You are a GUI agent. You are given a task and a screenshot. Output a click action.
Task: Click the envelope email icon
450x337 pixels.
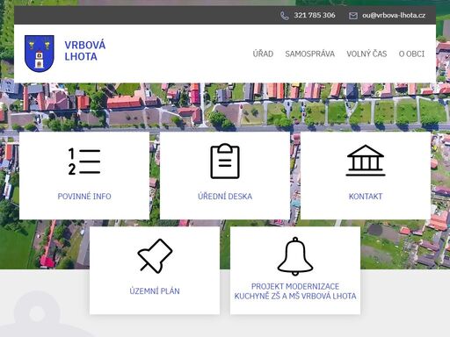[353, 16]
